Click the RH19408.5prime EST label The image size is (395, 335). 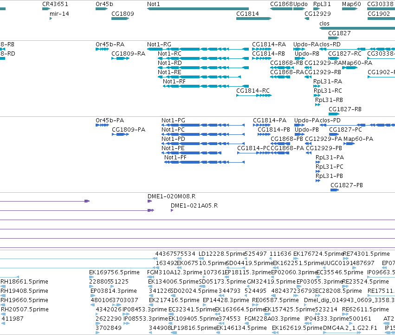click(24, 291)
